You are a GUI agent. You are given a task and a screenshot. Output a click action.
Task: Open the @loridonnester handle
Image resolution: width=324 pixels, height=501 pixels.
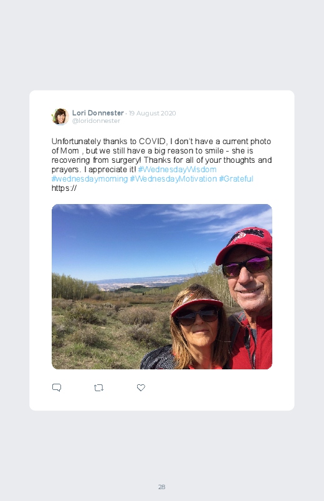point(96,121)
